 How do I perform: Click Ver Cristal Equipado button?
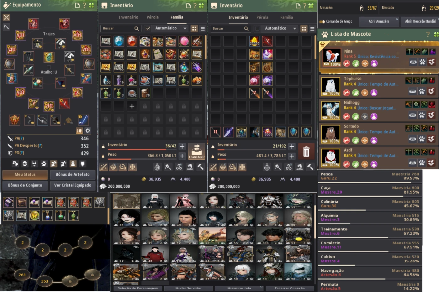tap(73, 185)
